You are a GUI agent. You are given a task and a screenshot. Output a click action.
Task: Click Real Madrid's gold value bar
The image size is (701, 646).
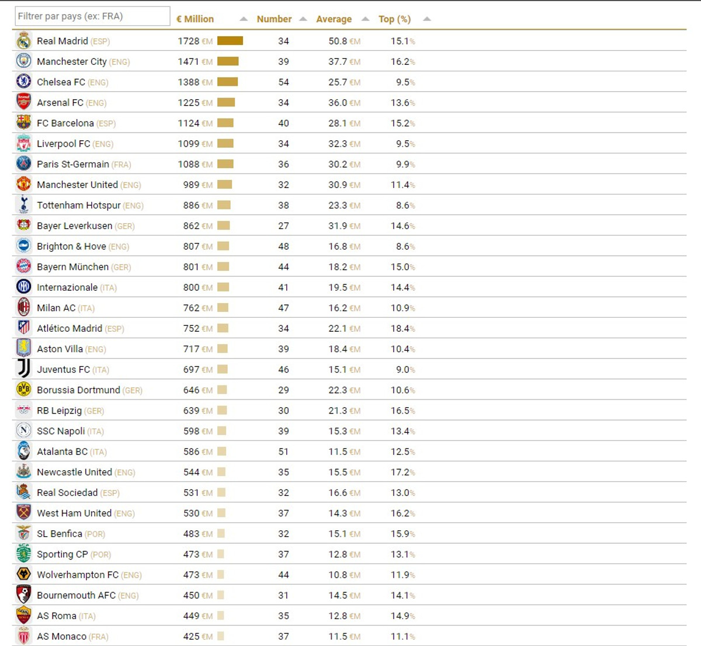(230, 41)
